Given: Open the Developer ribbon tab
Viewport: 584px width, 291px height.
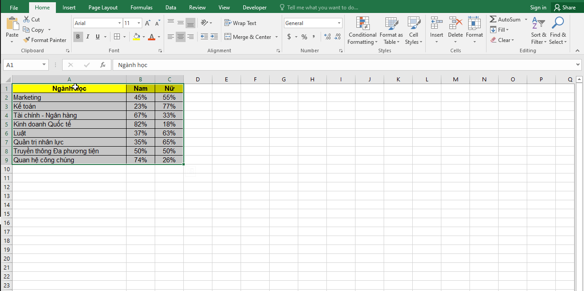Looking at the screenshot, I should click(x=254, y=7).
